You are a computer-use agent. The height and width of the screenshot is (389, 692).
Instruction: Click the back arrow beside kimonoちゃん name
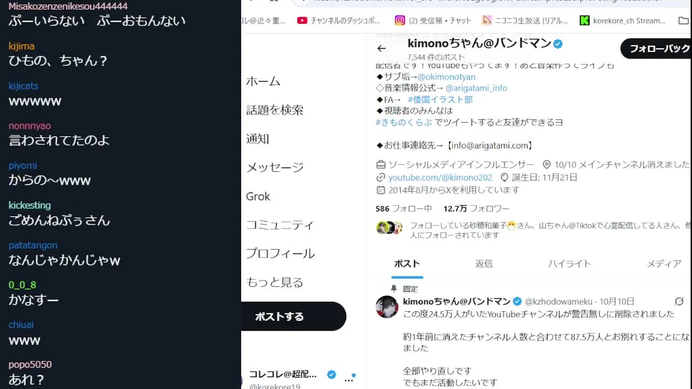pyautogui.click(x=381, y=49)
